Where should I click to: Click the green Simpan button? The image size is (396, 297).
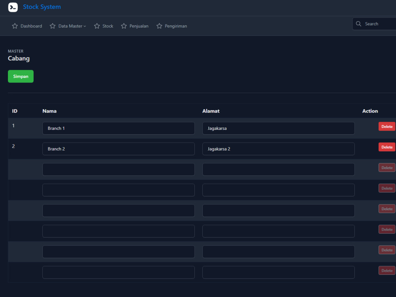pyautogui.click(x=21, y=76)
